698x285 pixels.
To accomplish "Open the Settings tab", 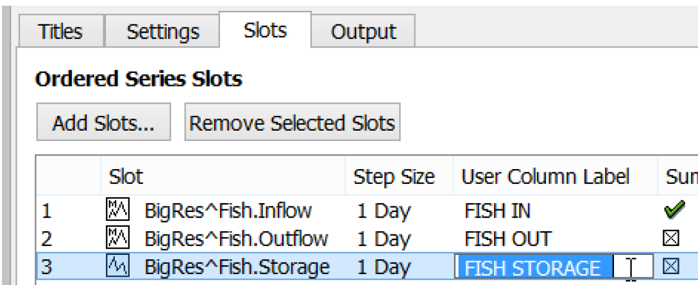I will (x=163, y=31).
